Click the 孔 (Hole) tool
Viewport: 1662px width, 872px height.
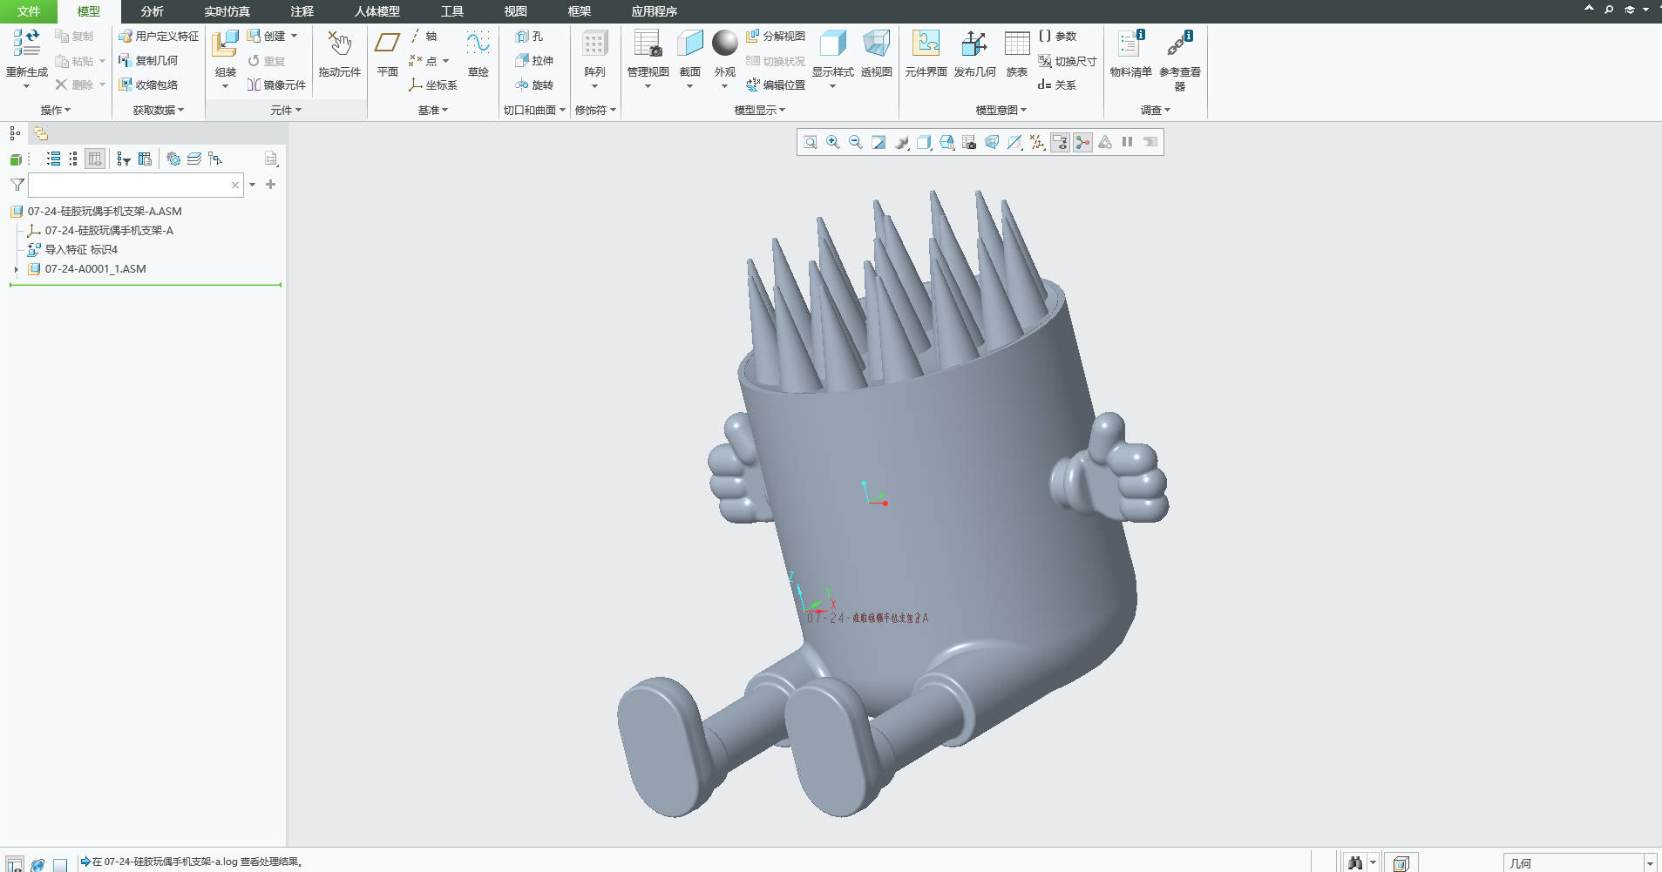528,36
